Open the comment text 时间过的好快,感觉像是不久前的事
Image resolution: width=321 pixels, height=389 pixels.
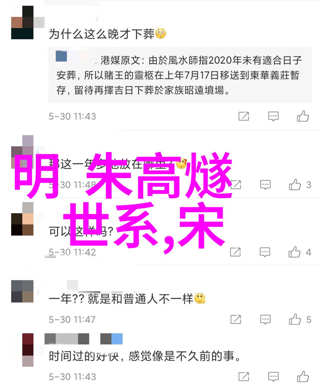[145, 356]
